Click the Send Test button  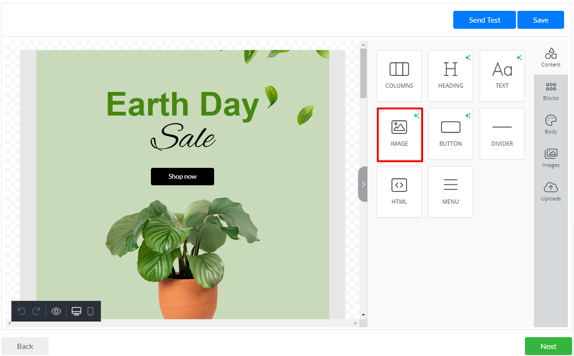(484, 20)
